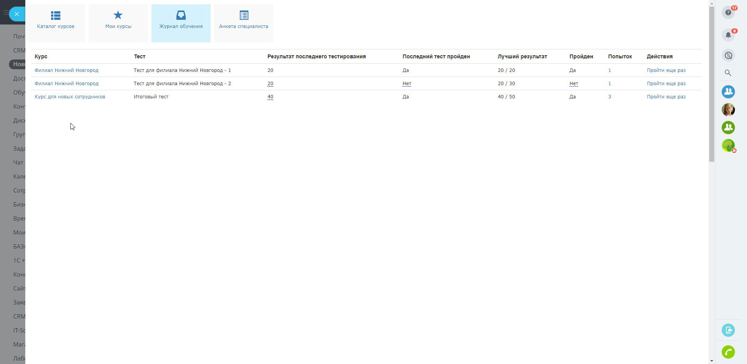The width and height of the screenshot is (747, 364).
Task: Click the Результат последнего тестирования header
Action: pos(316,56)
